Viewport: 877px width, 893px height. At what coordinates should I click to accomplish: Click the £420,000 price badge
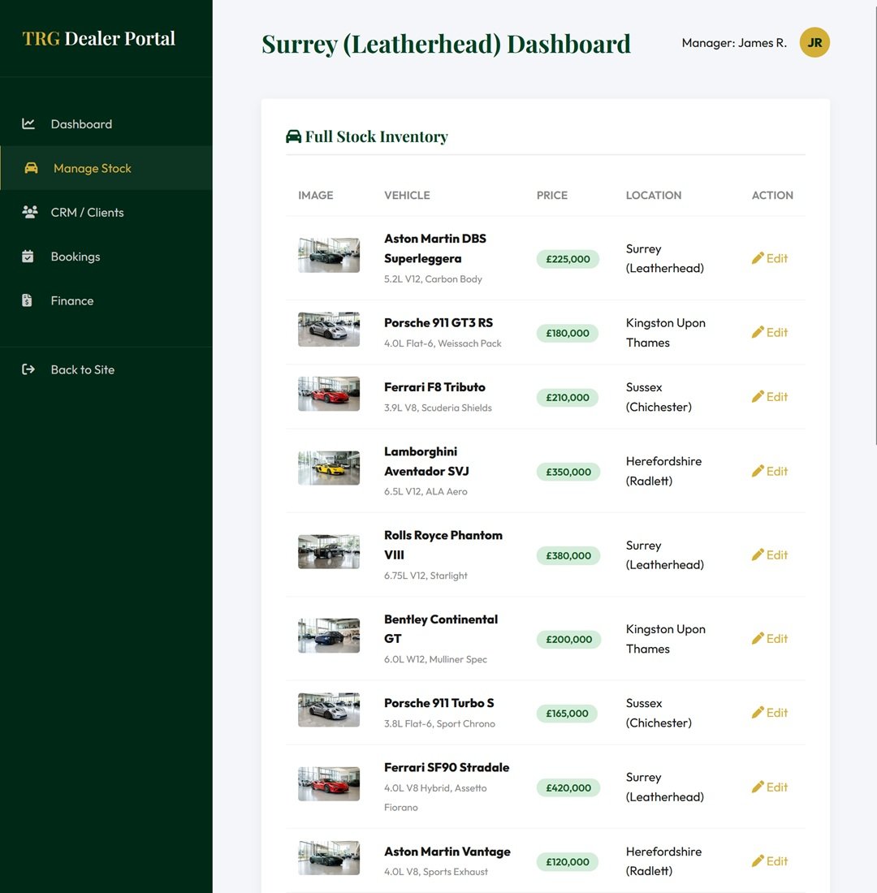click(x=568, y=788)
